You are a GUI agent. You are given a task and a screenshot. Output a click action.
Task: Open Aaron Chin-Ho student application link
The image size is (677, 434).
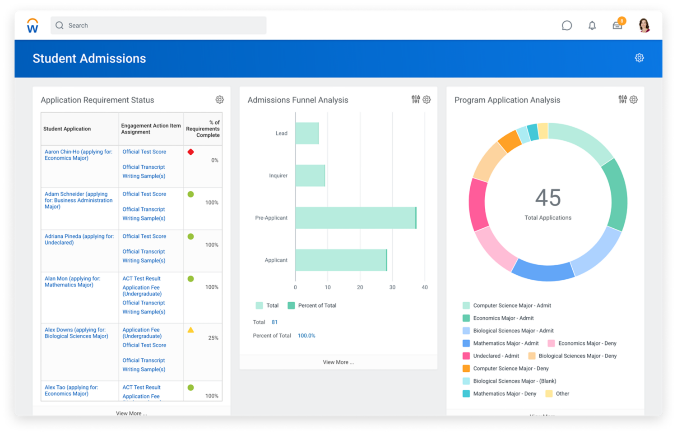point(78,155)
